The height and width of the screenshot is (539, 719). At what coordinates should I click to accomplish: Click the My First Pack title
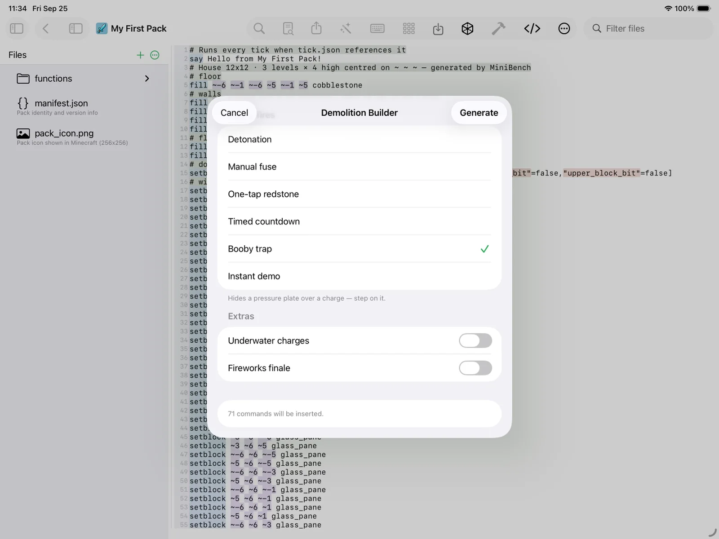pyautogui.click(x=138, y=29)
